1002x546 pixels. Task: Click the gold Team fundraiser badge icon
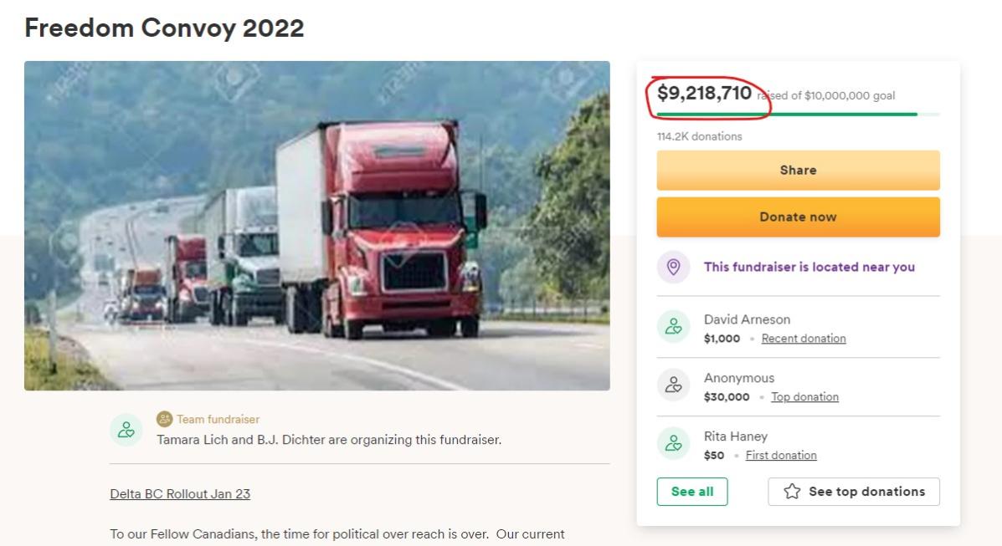164,419
